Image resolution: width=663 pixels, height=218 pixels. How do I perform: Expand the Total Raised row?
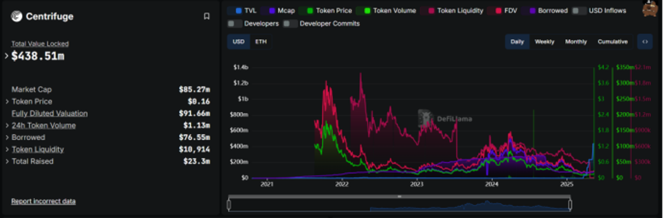[x=7, y=161]
